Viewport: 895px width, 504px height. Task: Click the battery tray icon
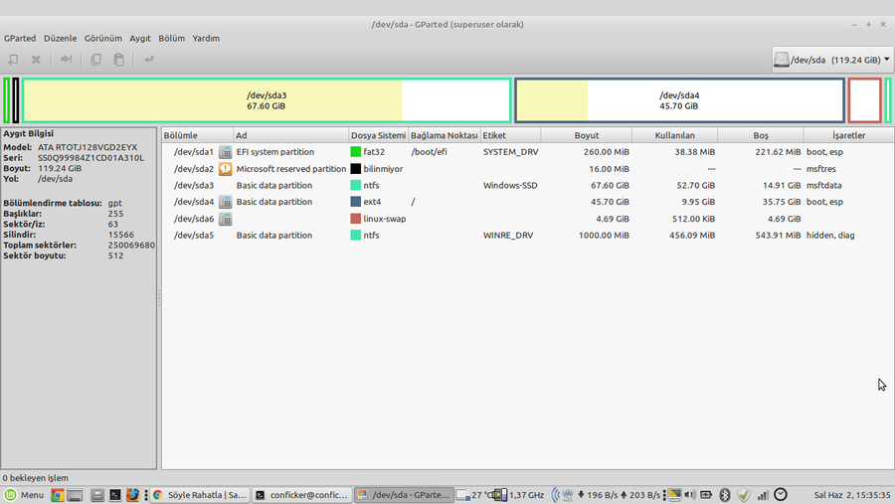pos(706,495)
